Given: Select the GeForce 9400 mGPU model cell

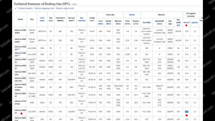Looking at the screenshot, I should (20, 40).
